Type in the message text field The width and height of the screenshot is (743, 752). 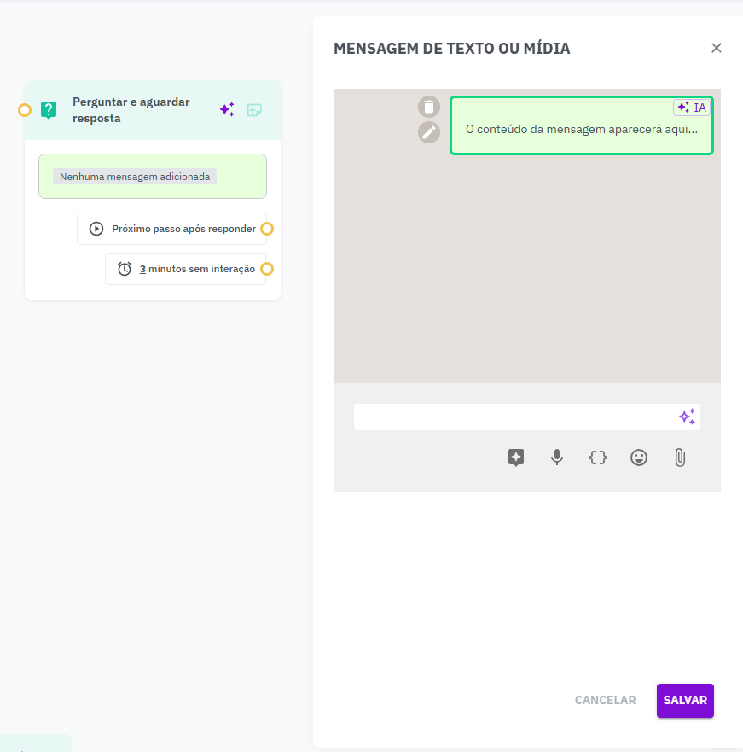coord(514,417)
